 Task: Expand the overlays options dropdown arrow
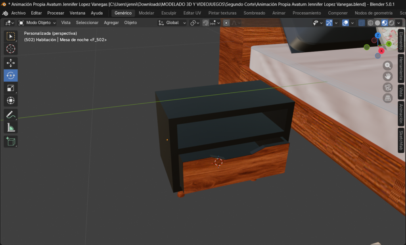click(x=352, y=23)
